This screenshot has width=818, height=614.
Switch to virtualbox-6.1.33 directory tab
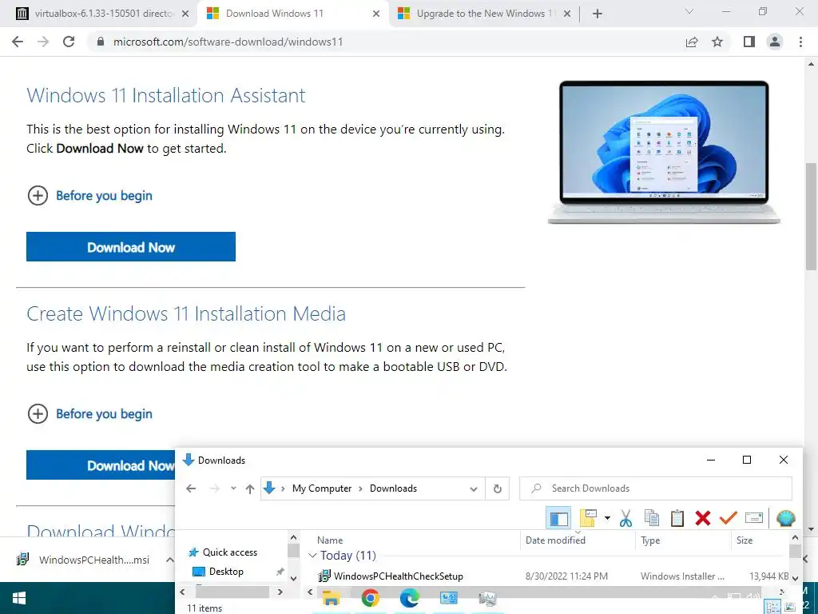tap(101, 14)
